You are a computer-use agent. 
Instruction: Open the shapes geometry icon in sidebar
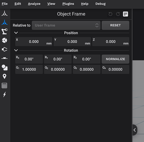[5, 68]
